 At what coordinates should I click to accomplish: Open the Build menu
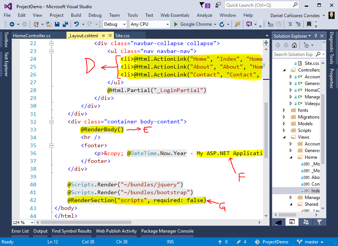[76, 15]
